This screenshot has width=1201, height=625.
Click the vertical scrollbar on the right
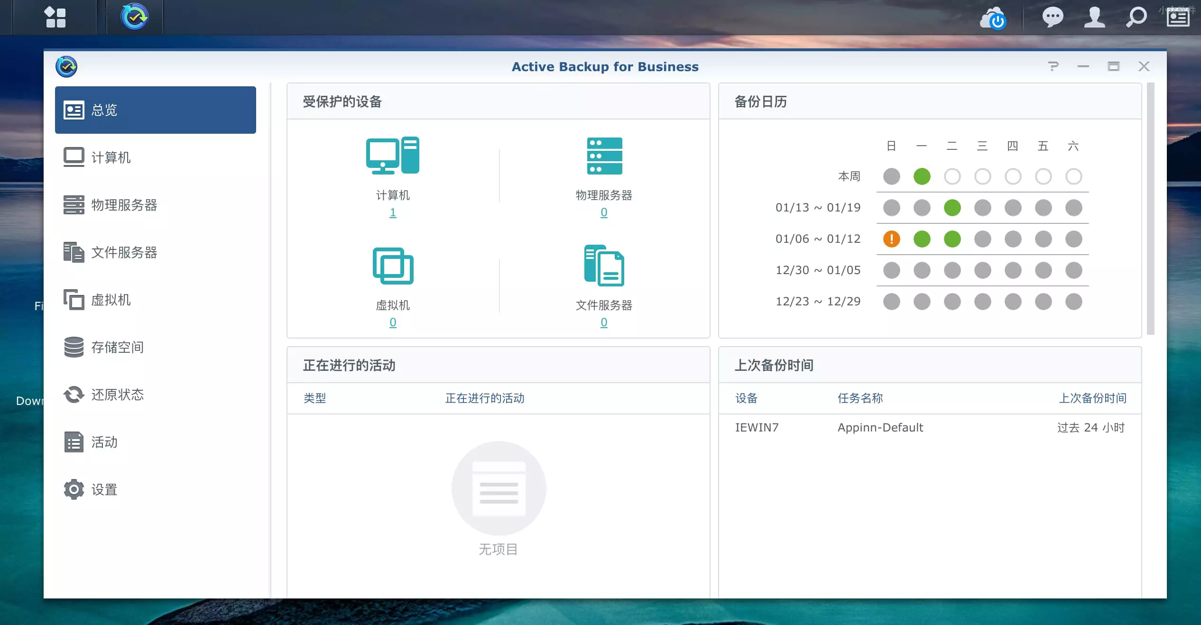1150,209
